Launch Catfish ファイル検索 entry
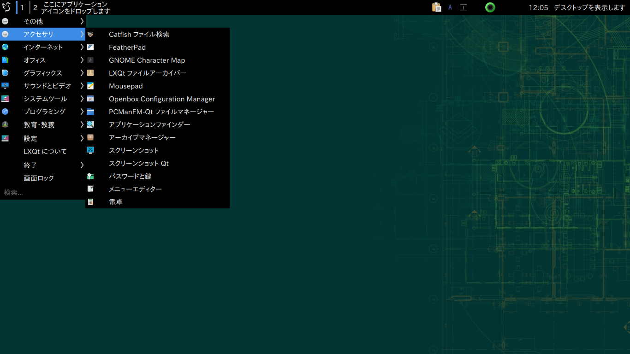 click(x=157, y=34)
